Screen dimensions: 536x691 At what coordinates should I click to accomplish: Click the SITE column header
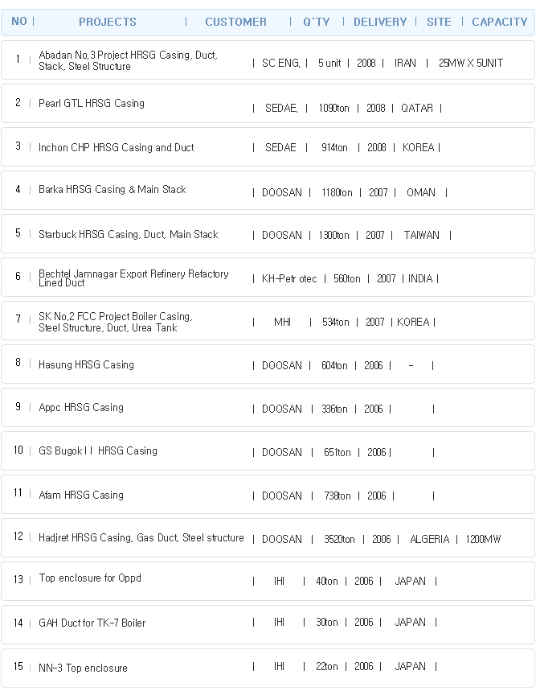[x=439, y=22]
